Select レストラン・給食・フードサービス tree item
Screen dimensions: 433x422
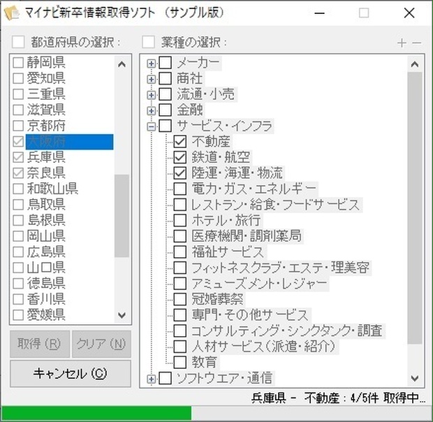point(276,205)
